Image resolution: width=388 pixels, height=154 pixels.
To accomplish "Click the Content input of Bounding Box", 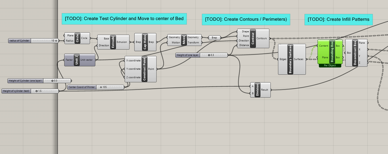I will [x=324, y=46].
